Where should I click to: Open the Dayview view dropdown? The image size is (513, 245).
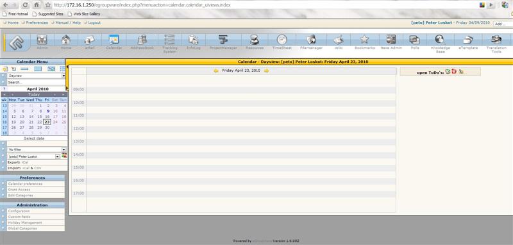coord(37,76)
